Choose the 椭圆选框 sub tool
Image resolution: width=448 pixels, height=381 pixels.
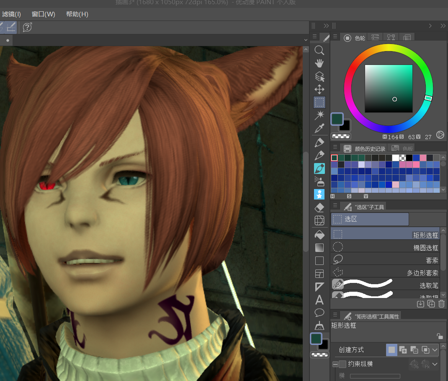pos(385,247)
